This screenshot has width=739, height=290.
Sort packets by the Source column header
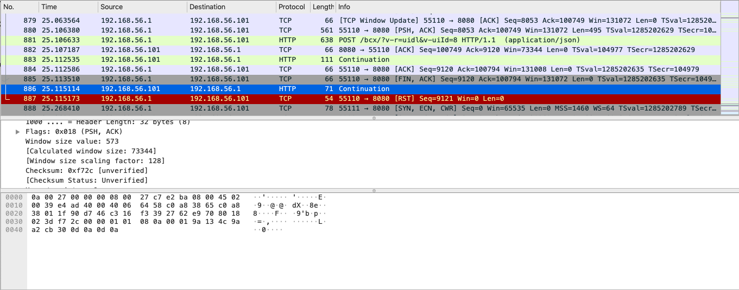click(x=142, y=7)
